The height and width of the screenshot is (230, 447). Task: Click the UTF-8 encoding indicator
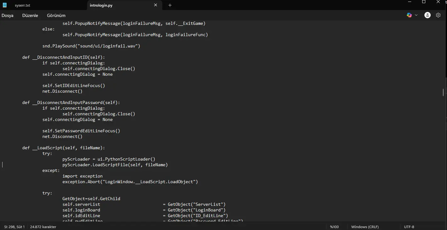pos(409,227)
